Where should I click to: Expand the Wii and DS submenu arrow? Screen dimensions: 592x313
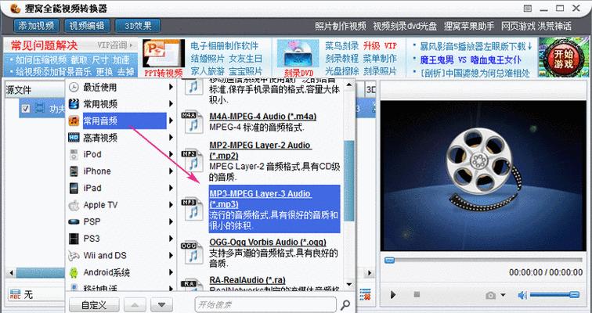tap(171, 255)
